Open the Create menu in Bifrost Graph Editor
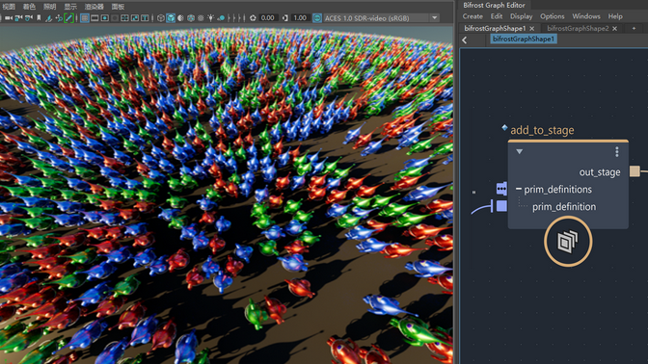648x364 pixels. (472, 16)
